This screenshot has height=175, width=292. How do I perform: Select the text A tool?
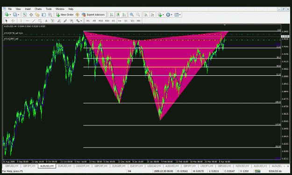pos(46,21)
